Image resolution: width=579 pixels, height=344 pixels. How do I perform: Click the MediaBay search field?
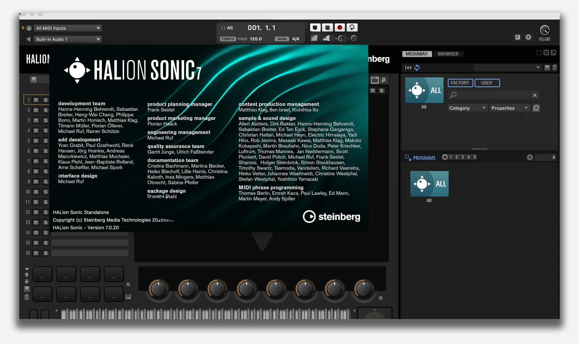click(x=493, y=95)
